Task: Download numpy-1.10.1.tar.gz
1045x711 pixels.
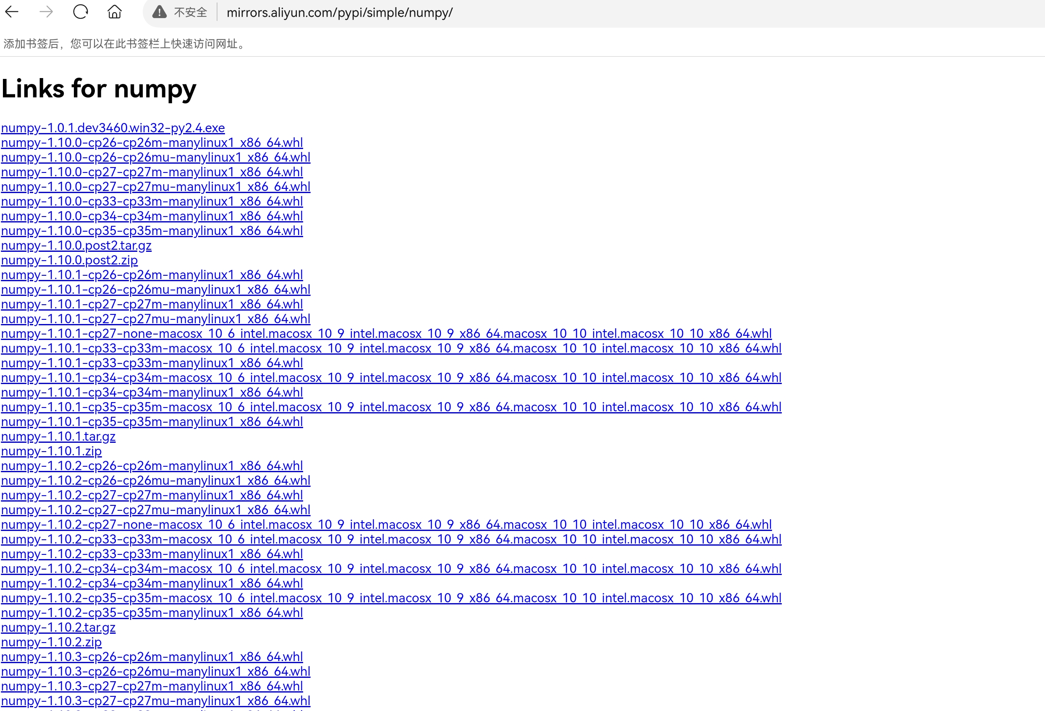Action: (58, 437)
